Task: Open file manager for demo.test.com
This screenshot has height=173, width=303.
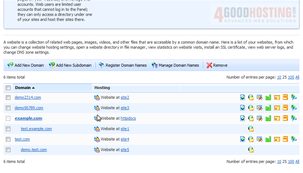Action: (x=251, y=150)
